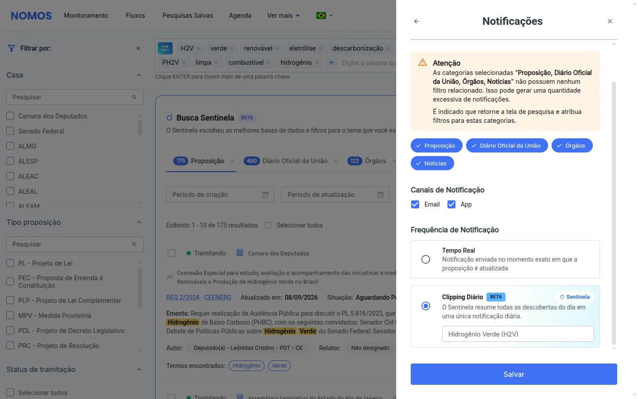Close the Notificações panel
The image size is (638, 399).
[610, 21]
